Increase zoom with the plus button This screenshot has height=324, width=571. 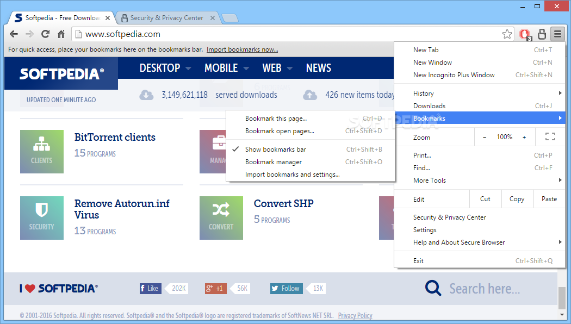pos(524,137)
